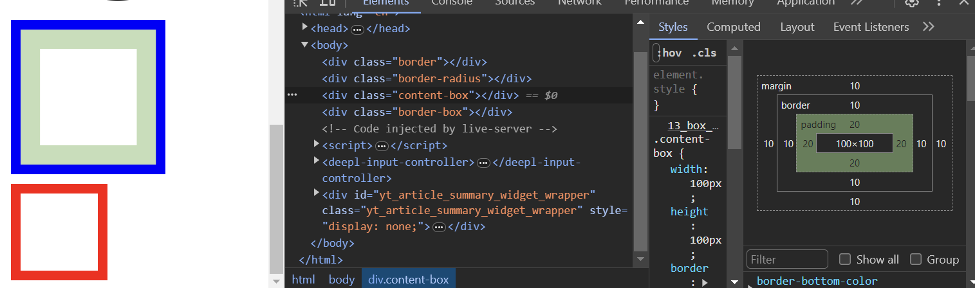This screenshot has width=975, height=288.
Task: Click the 100×100 content size value
Action: [x=855, y=144]
